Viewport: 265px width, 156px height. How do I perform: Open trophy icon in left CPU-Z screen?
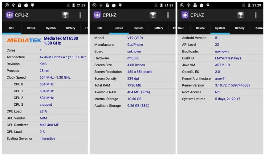tap(65, 15)
